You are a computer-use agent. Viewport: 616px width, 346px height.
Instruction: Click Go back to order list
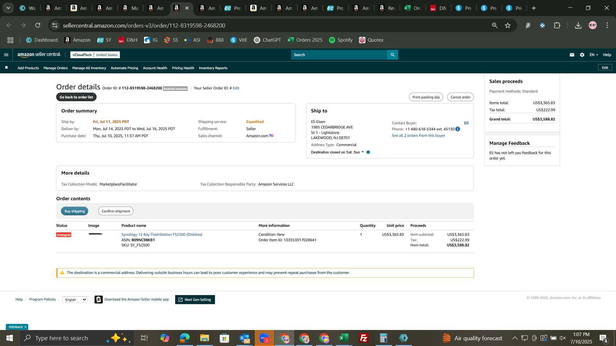tap(76, 97)
